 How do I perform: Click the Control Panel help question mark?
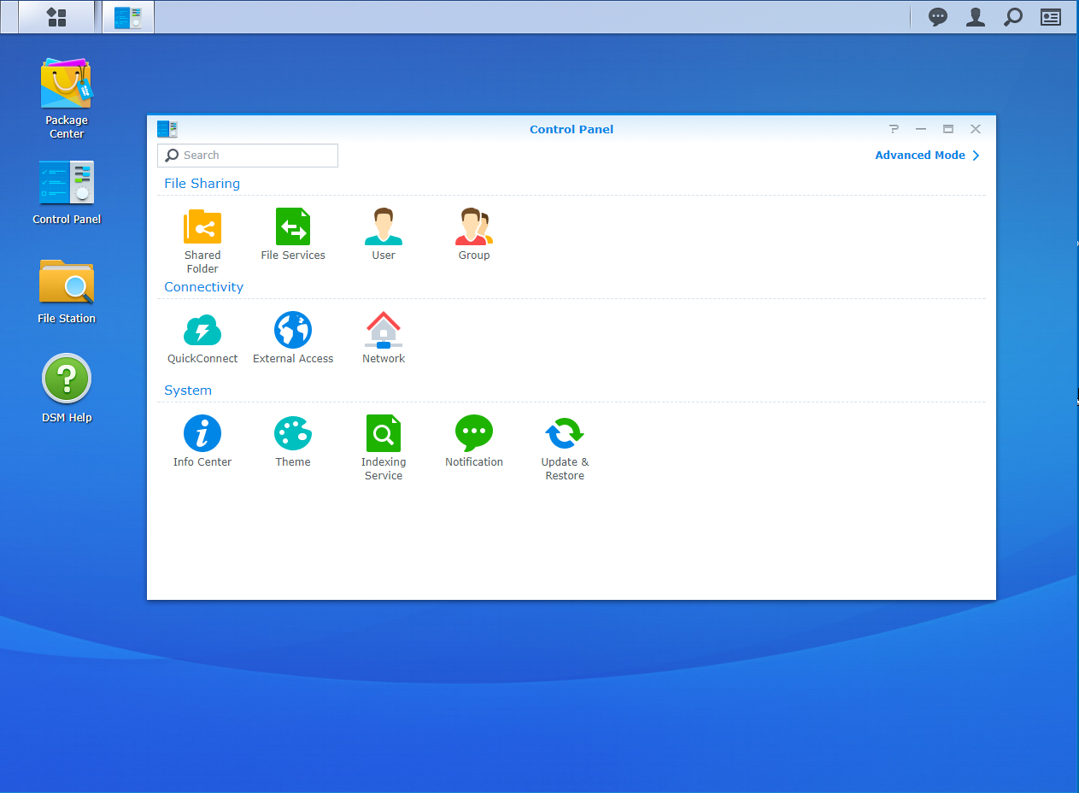[894, 129]
